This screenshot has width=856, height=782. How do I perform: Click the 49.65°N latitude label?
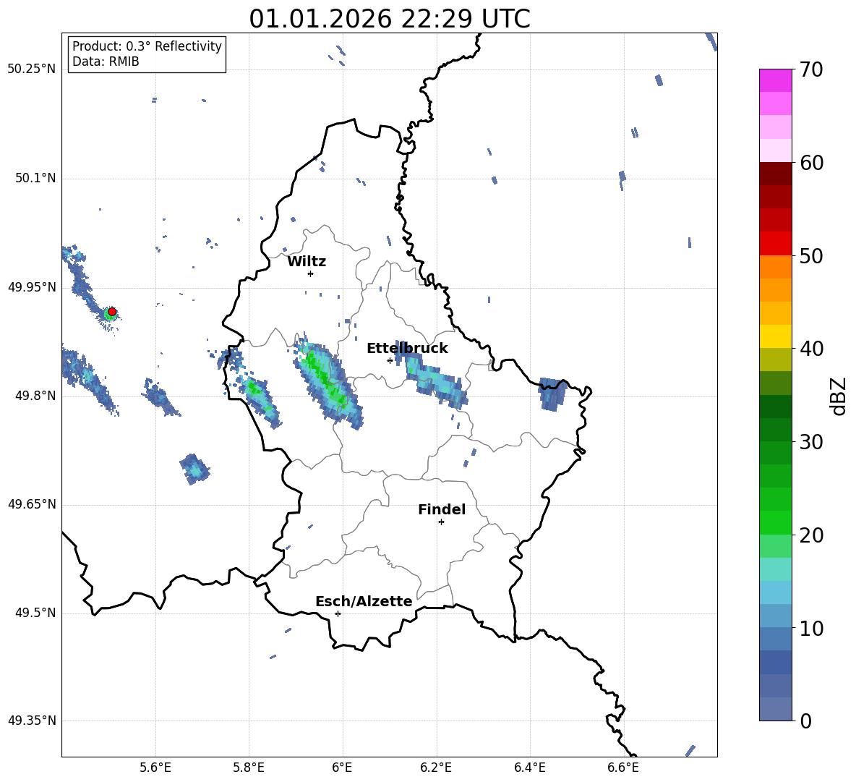[32, 504]
